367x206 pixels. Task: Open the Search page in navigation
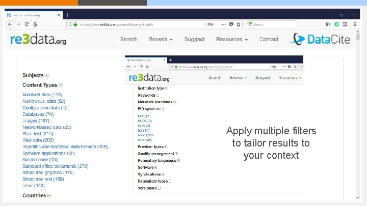(x=129, y=39)
